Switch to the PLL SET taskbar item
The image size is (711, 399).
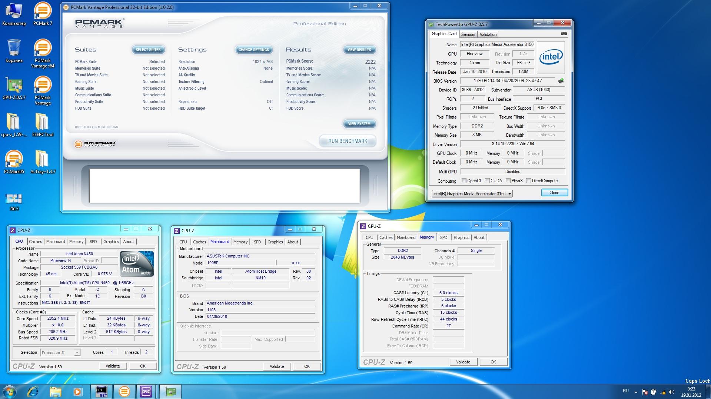(x=102, y=392)
